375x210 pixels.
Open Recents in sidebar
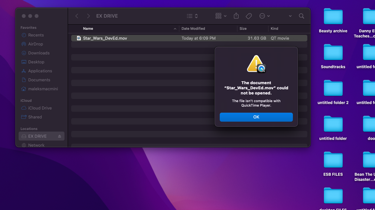coord(36,35)
